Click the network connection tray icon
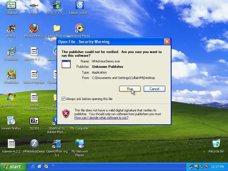This screenshot has height=171, width=228. 191,167
